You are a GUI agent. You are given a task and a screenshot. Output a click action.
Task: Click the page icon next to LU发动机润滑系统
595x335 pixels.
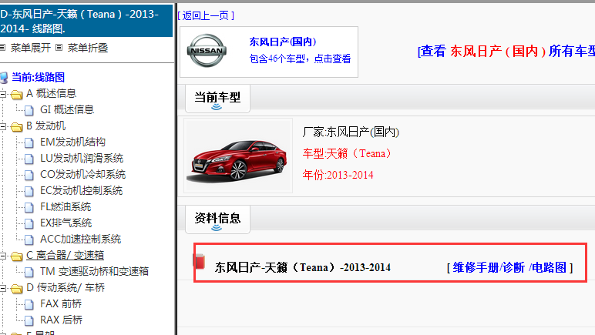tap(29, 159)
